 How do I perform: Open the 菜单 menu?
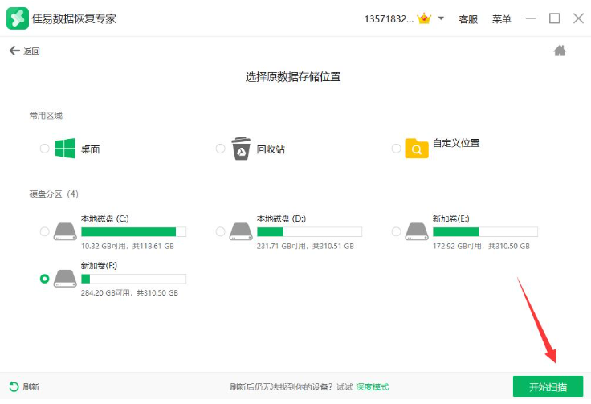pyautogui.click(x=501, y=19)
